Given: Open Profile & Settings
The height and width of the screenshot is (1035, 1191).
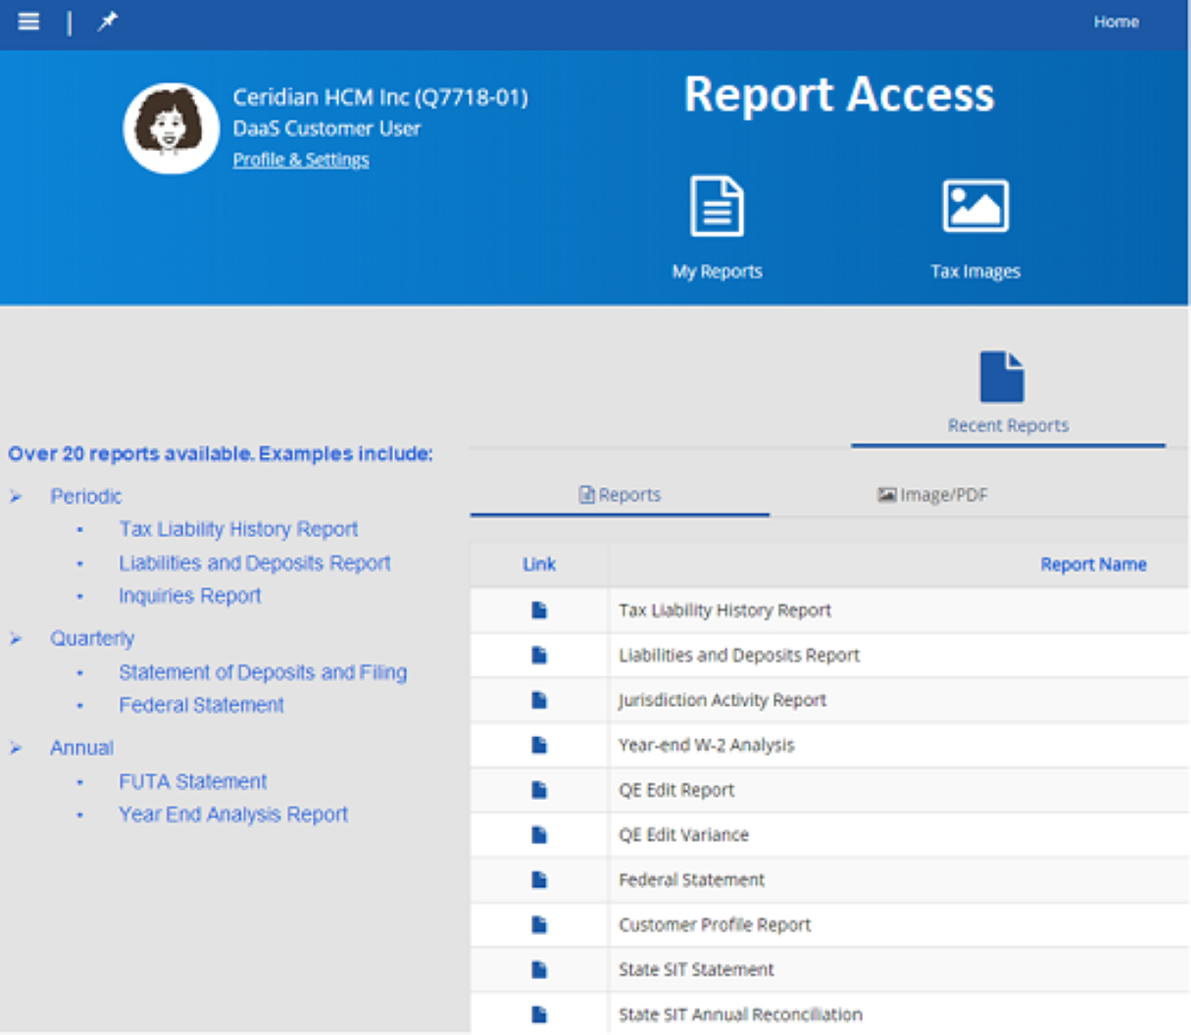Looking at the screenshot, I should click(x=300, y=159).
